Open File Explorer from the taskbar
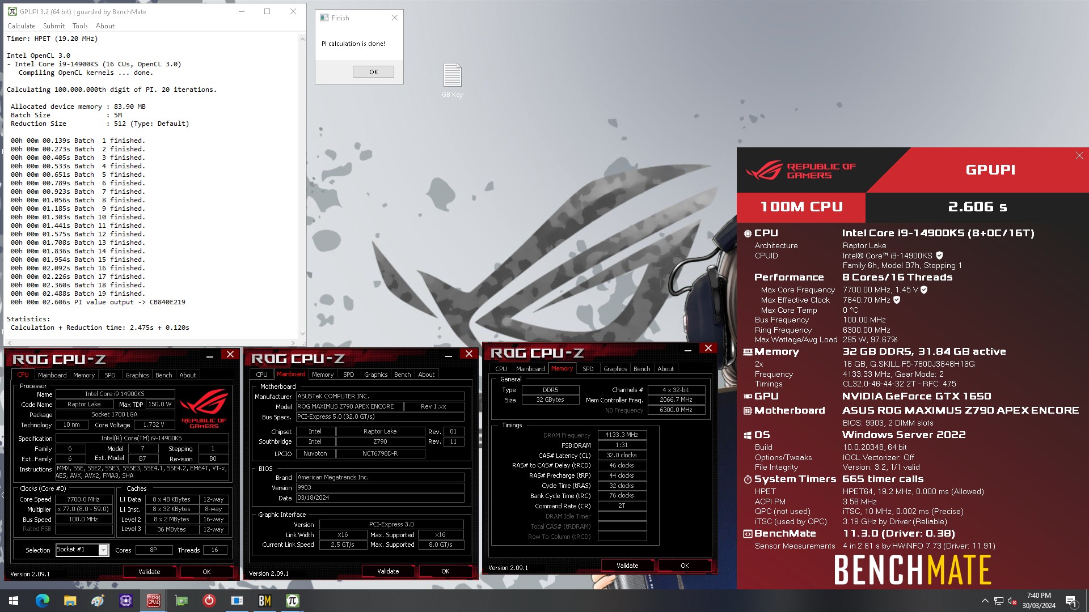Image resolution: width=1089 pixels, height=612 pixels. coord(70,601)
